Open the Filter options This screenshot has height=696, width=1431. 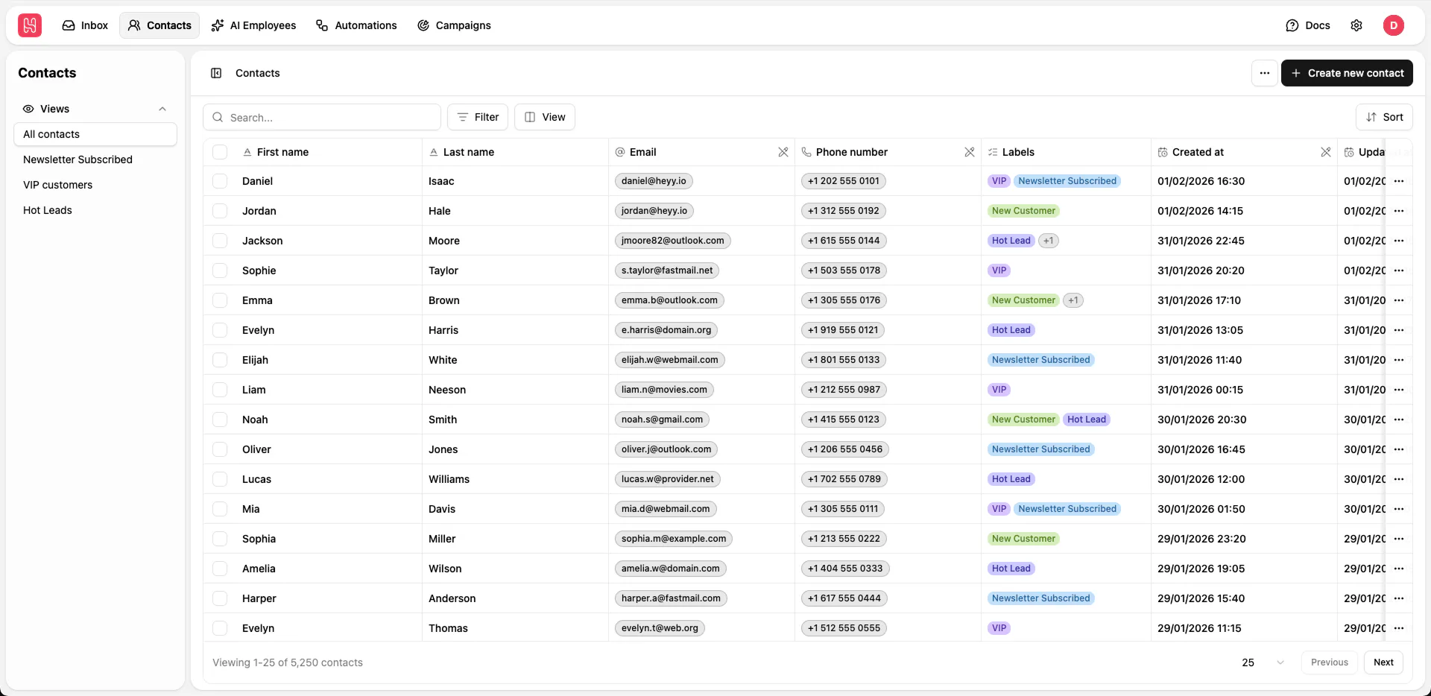pyautogui.click(x=478, y=117)
